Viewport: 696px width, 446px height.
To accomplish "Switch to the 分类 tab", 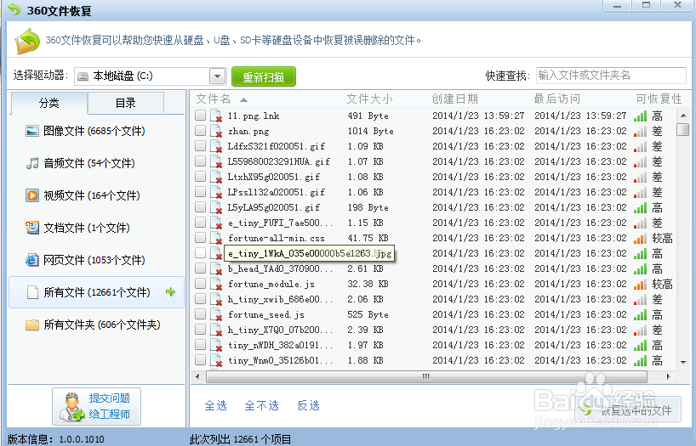I will (48, 103).
